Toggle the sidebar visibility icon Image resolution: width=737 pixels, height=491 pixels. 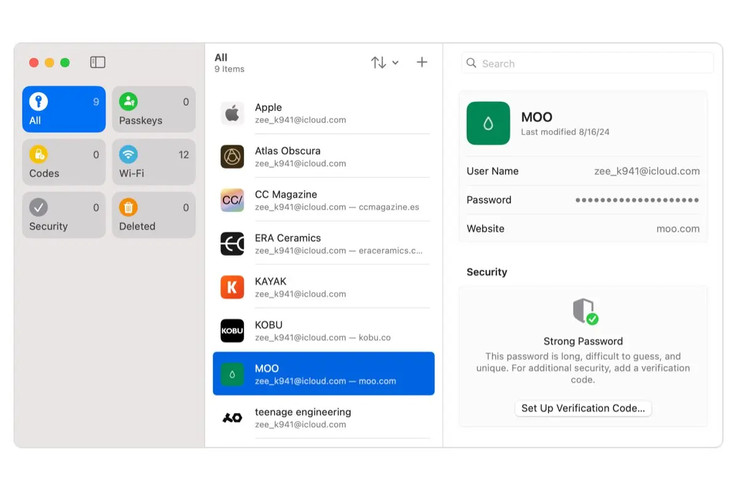[98, 63]
